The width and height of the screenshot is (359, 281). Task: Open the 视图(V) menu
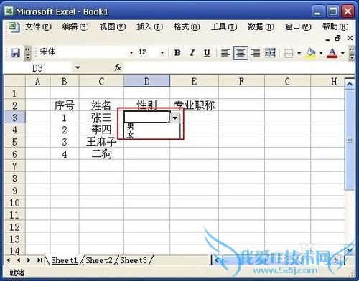tap(113, 27)
